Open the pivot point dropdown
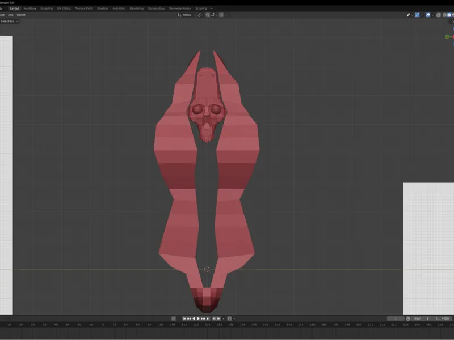This screenshot has width=454, height=340. click(x=200, y=15)
